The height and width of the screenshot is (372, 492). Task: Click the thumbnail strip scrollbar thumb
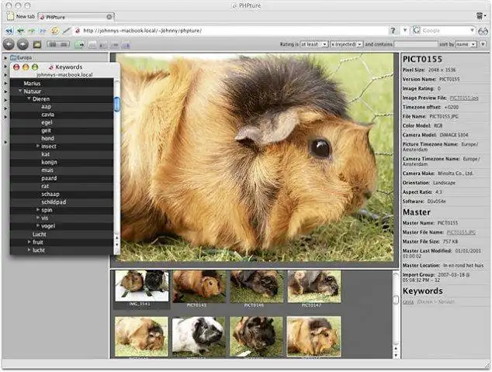(x=396, y=299)
